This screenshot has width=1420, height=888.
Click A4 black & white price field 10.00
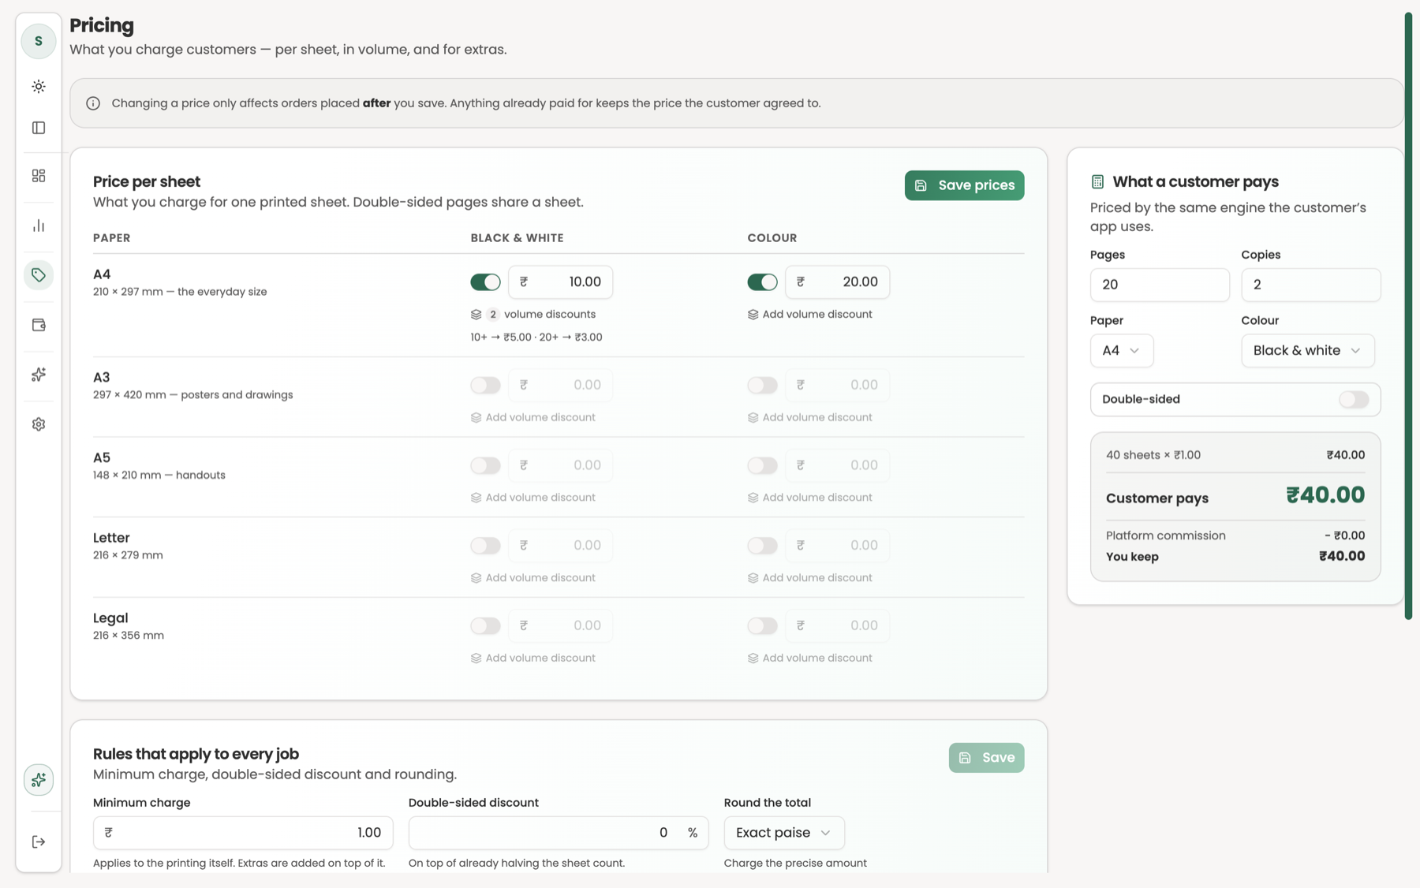coord(560,282)
